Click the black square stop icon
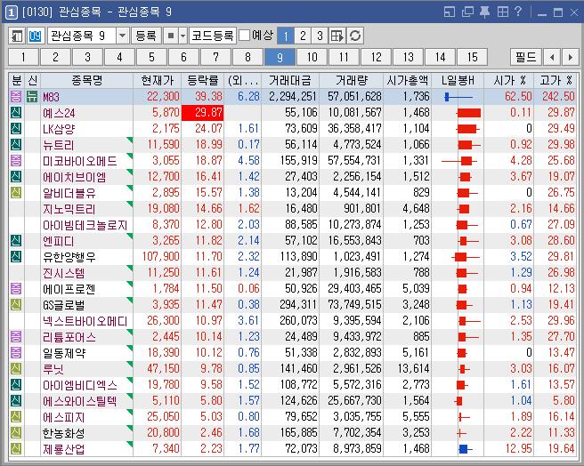Screen dimensions: 584x466 click(171, 36)
